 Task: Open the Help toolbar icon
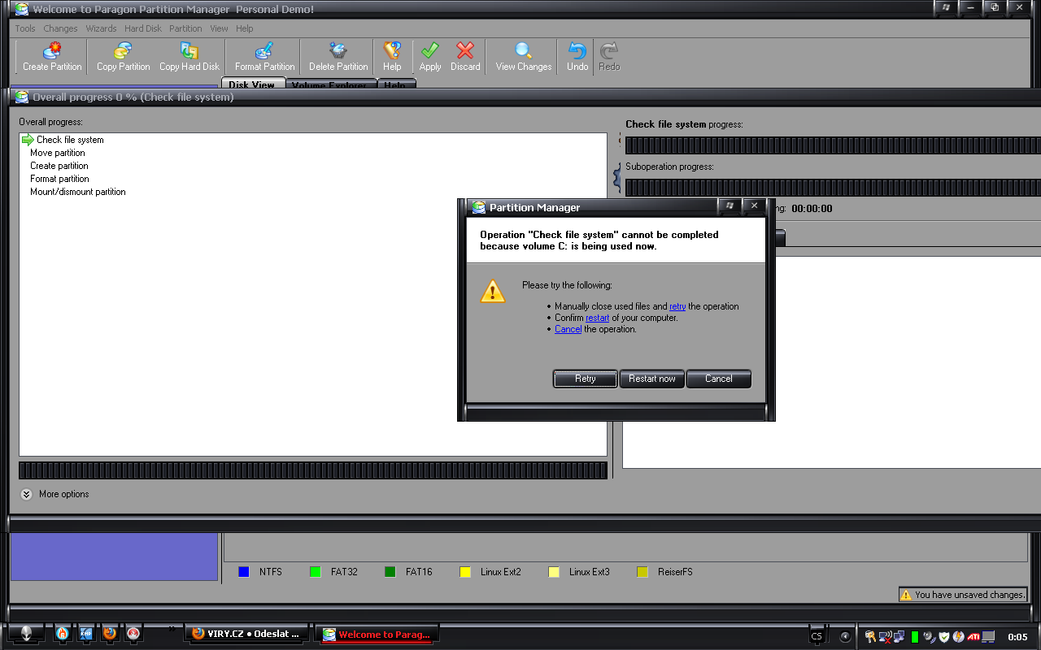coord(392,52)
